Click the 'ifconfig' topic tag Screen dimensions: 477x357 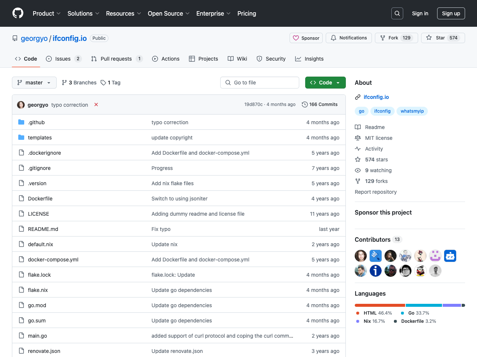click(382, 111)
